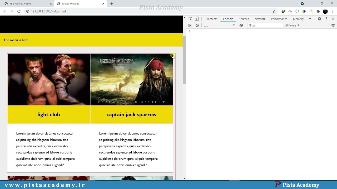Go back to the previous page

pos(5,11)
